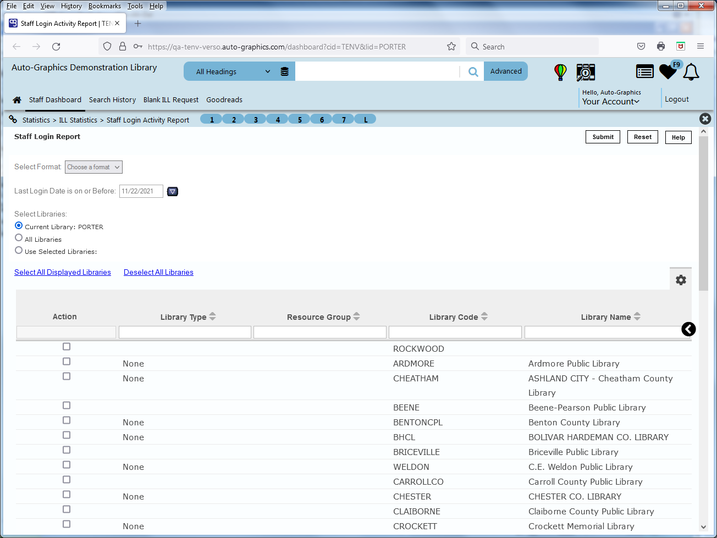This screenshot has width=717, height=538.
Task: Close the report panel with X icon
Action: point(705,119)
